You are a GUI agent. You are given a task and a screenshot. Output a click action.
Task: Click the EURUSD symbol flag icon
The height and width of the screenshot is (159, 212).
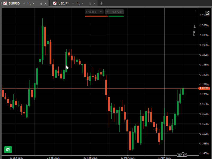(5, 3)
